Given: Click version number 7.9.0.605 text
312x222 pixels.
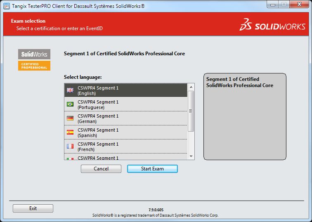Looking at the screenshot, I should pos(156,210).
